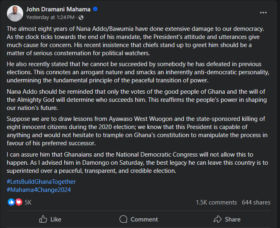Click the globe public audience icon
The height and width of the screenshot is (228, 280).
[81, 17]
